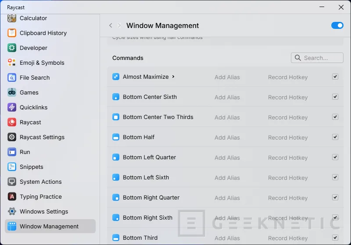
Task: Add Alias for Bottom Left Quarter
Action: point(227,158)
